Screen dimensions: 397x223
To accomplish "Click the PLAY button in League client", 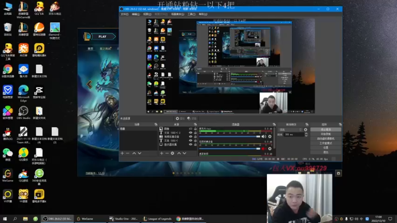I will tap(102, 37).
